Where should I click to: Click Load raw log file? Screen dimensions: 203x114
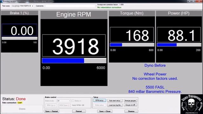pyautogui.click(x=115, y=105)
